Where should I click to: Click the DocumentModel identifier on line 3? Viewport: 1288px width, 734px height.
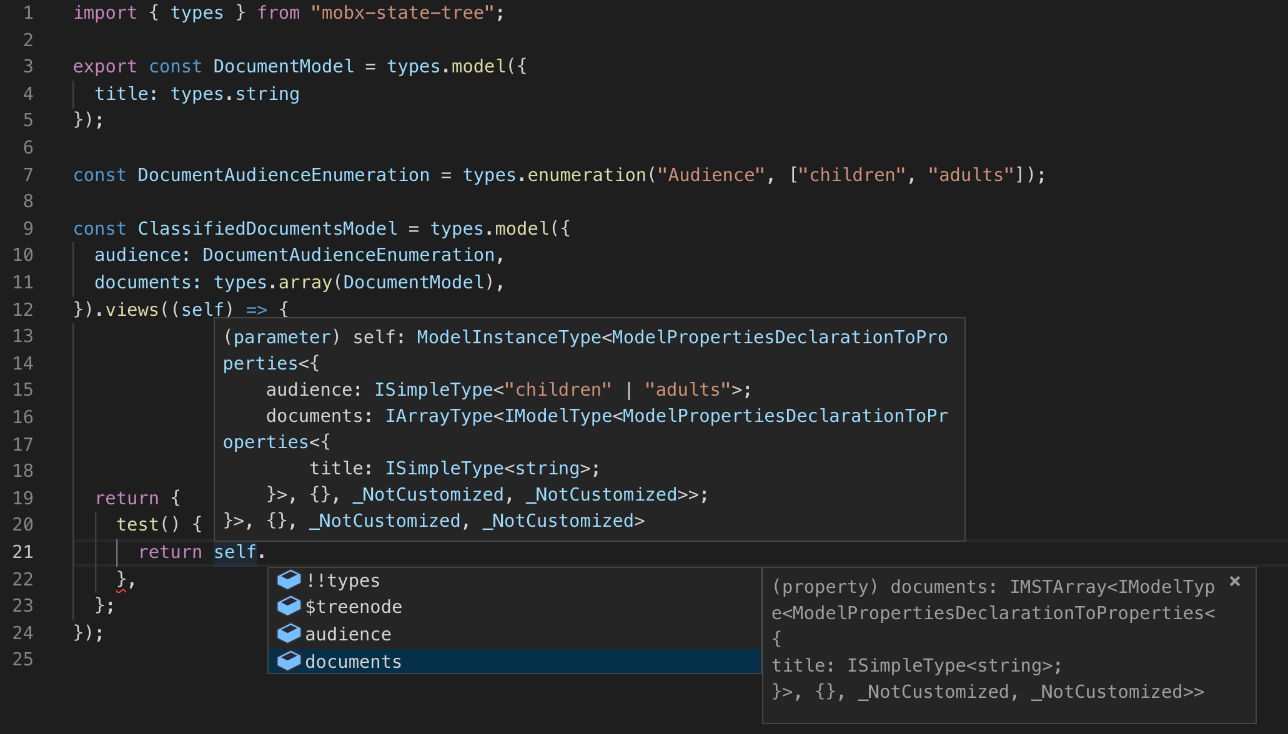click(x=284, y=66)
